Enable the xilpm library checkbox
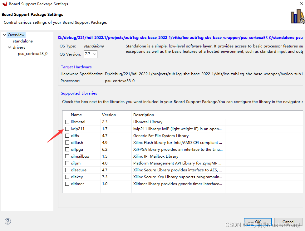The image size is (305, 231). point(67,163)
